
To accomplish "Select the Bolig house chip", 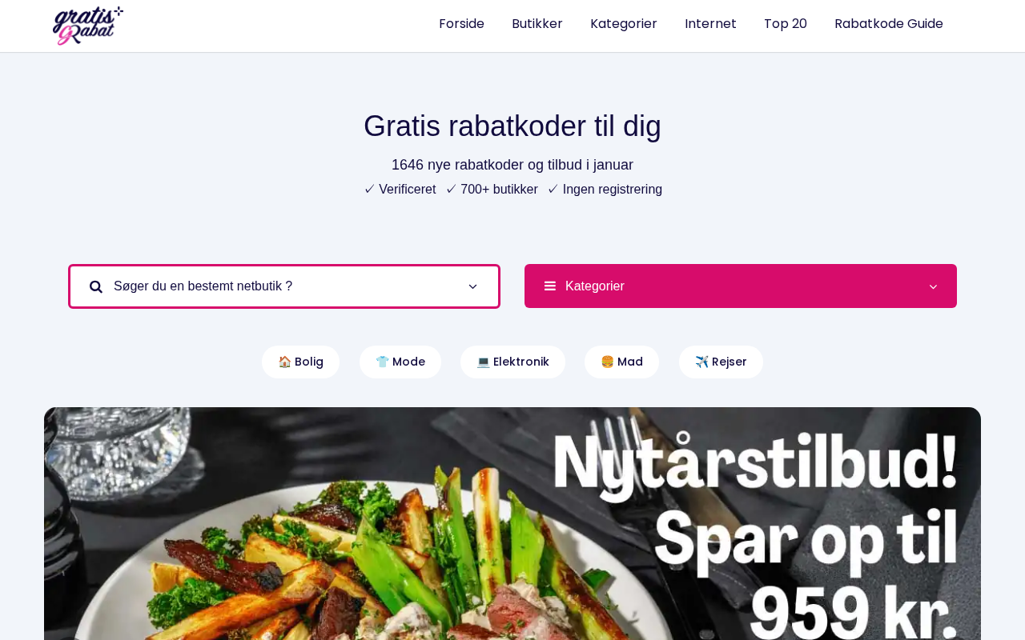I will click(300, 362).
